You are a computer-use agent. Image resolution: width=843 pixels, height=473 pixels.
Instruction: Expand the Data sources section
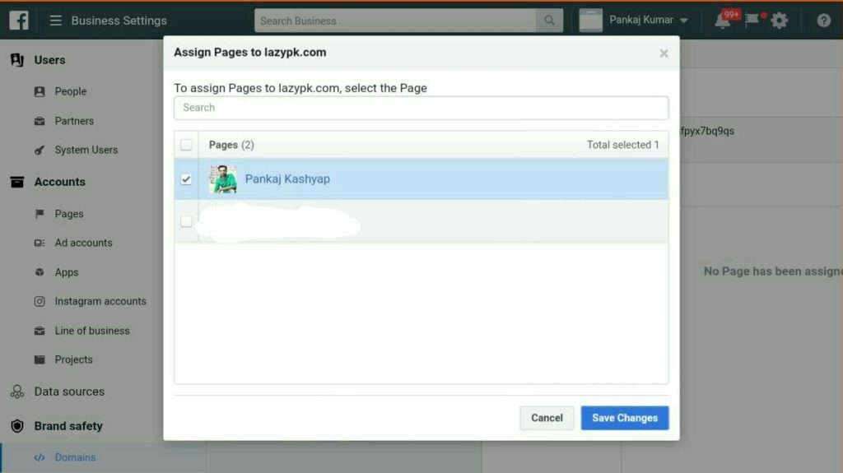(x=69, y=392)
